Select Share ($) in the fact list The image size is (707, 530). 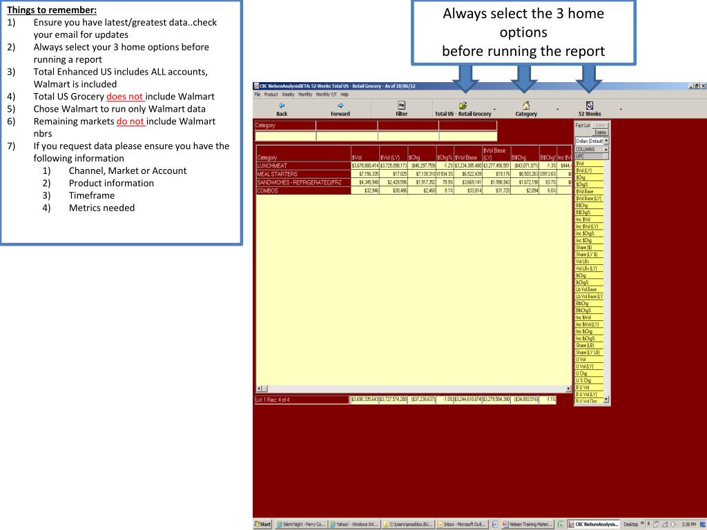[589, 248]
